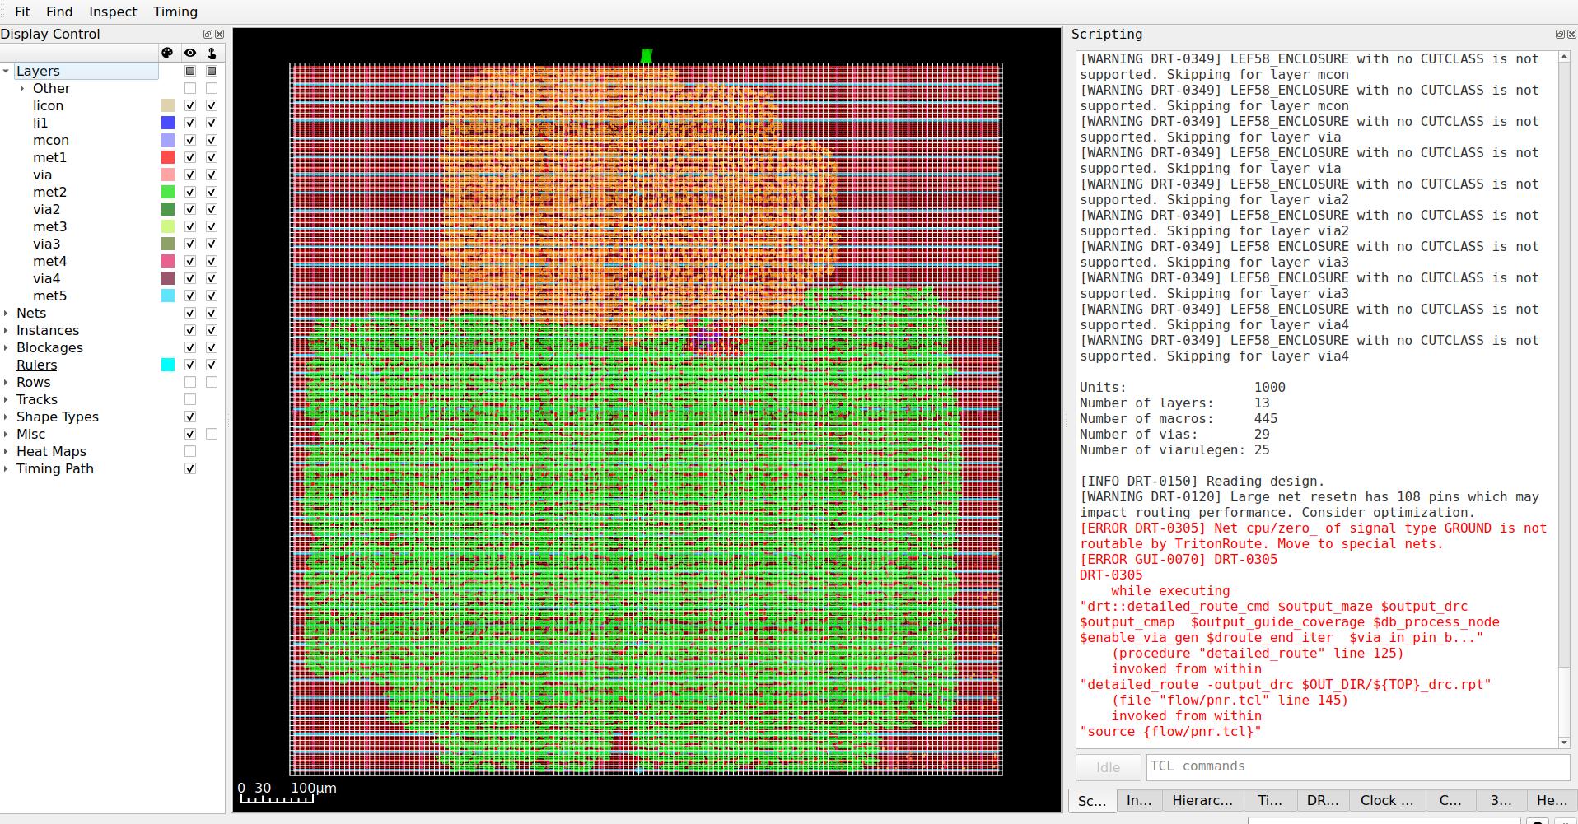Collapse the Layers tree group

coord(7,71)
